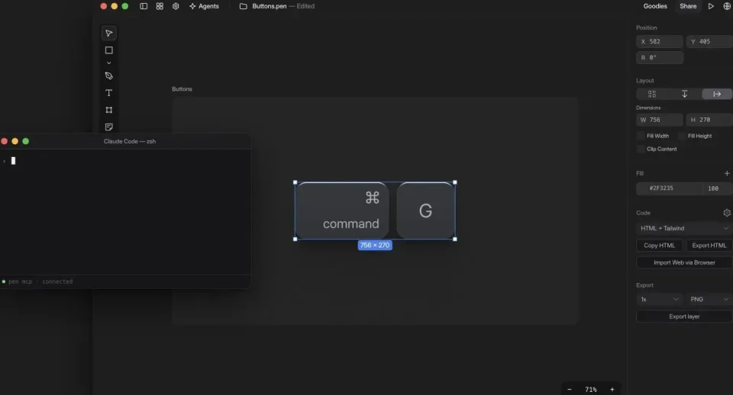Enable the Fill Height checkbox
This screenshot has width=733, height=395.
(682, 136)
